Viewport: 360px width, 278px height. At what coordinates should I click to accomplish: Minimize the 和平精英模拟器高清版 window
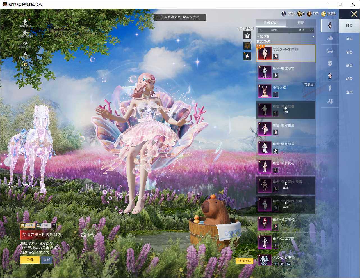(x=327, y=4)
